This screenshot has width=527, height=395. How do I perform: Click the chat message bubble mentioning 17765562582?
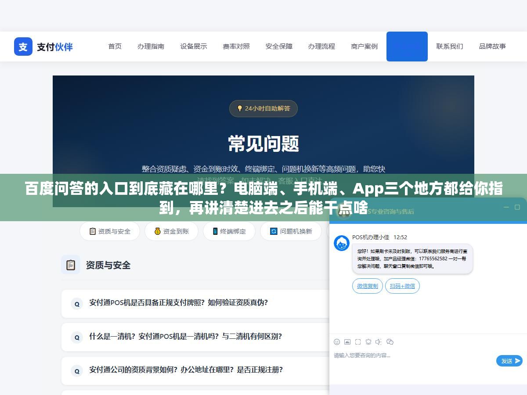412,259
